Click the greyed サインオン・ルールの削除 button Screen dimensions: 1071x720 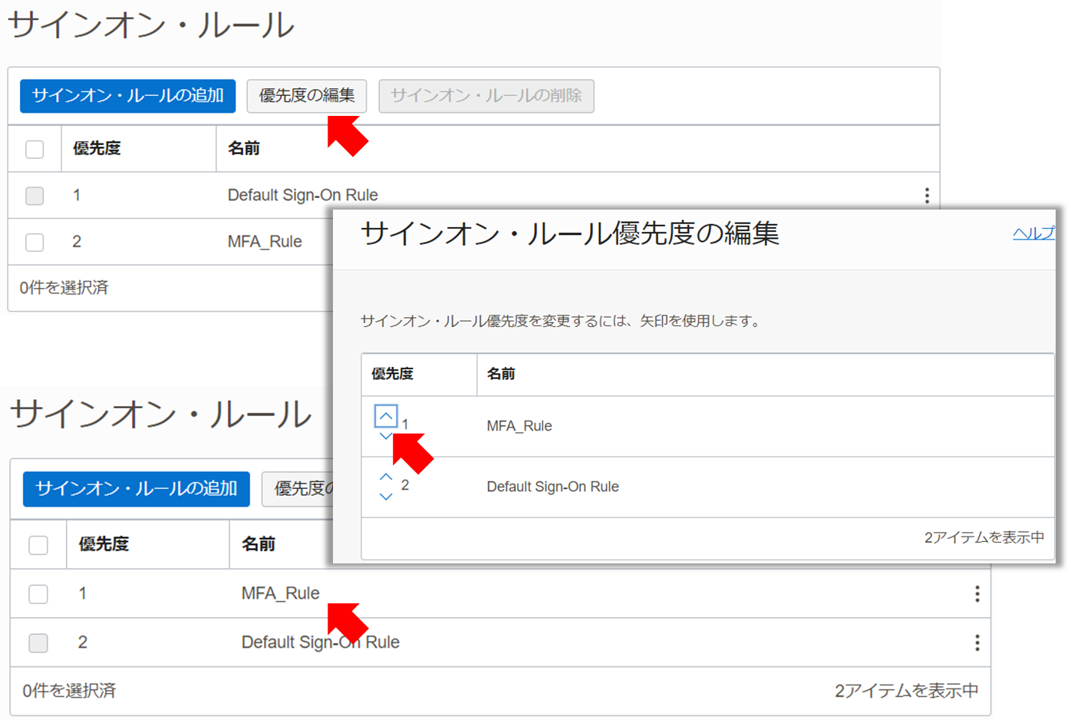tap(486, 96)
